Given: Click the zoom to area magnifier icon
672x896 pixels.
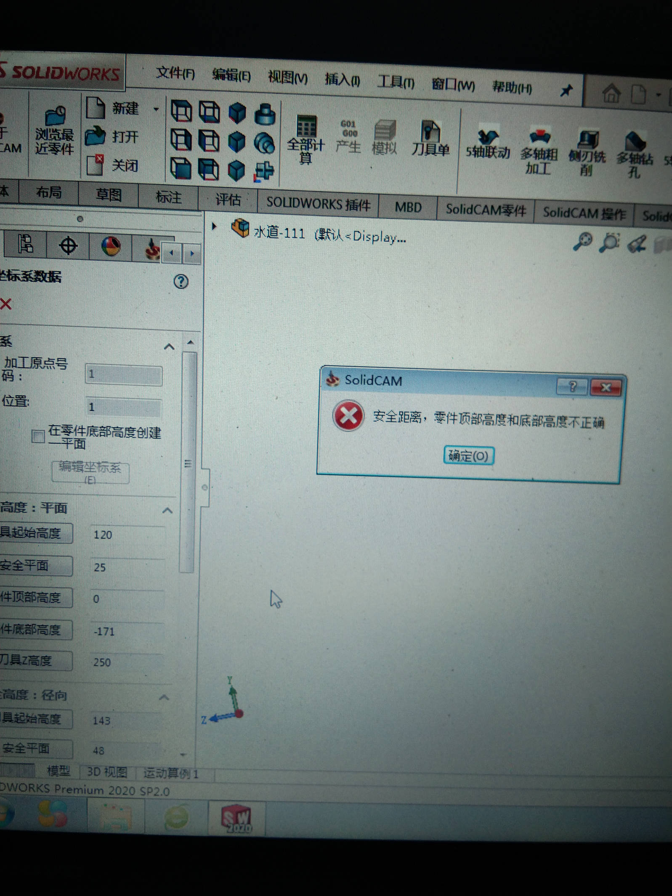Looking at the screenshot, I should [x=610, y=243].
